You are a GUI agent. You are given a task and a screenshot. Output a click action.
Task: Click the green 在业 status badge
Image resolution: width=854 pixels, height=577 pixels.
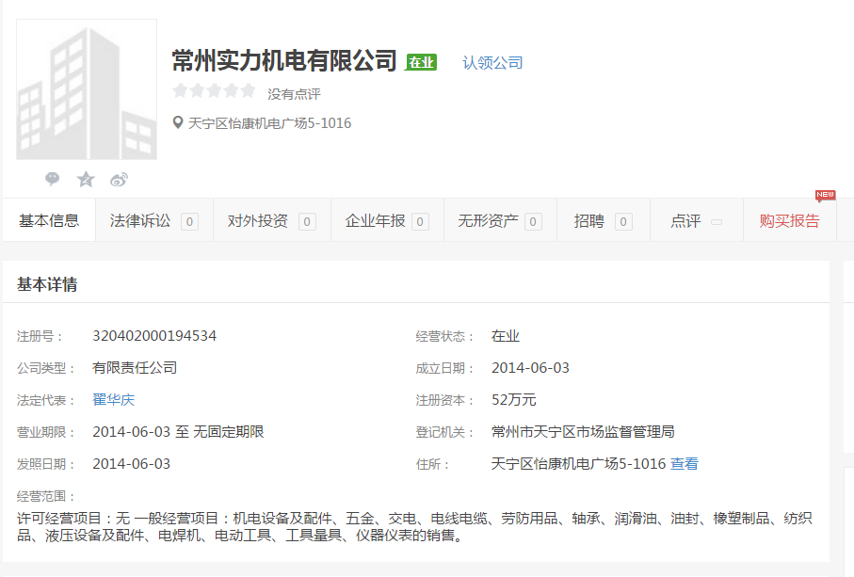[x=421, y=62]
